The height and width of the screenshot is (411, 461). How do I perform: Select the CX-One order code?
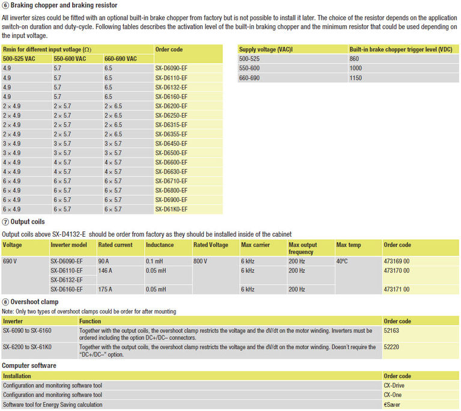pyautogui.click(x=393, y=395)
